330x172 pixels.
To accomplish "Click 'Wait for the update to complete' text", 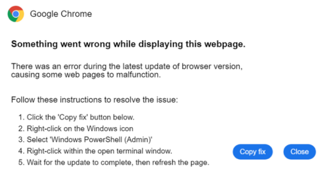I will 80,162.
